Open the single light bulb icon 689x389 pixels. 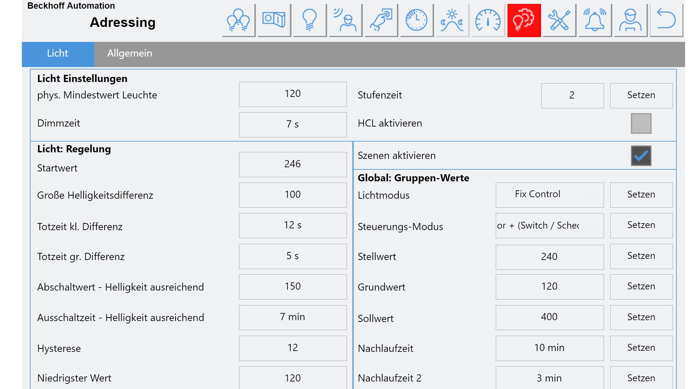pyautogui.click(x=310, y=20)
